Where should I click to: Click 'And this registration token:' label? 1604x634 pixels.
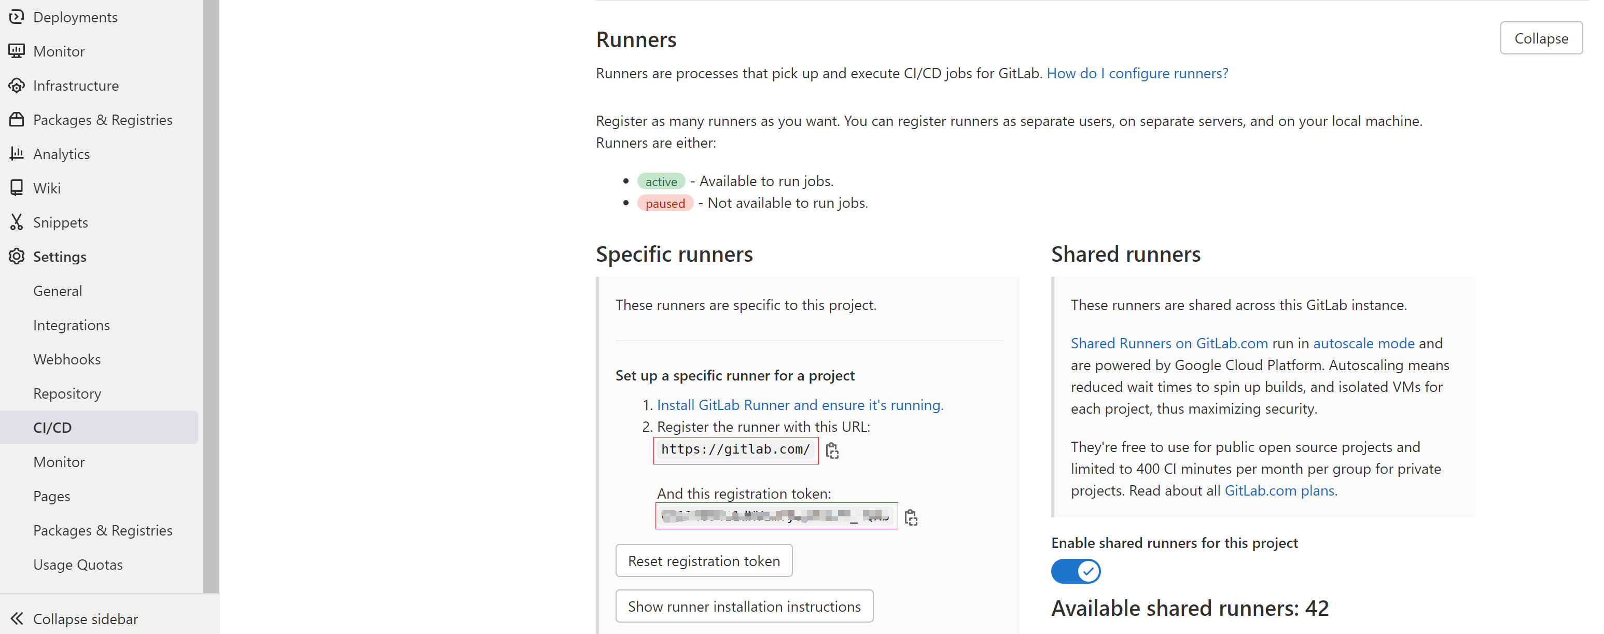[744, 494]
